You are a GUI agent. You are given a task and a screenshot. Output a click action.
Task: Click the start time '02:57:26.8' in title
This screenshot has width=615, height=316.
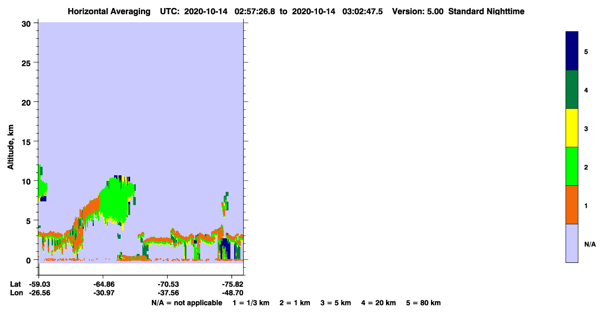tap(255, 11)
